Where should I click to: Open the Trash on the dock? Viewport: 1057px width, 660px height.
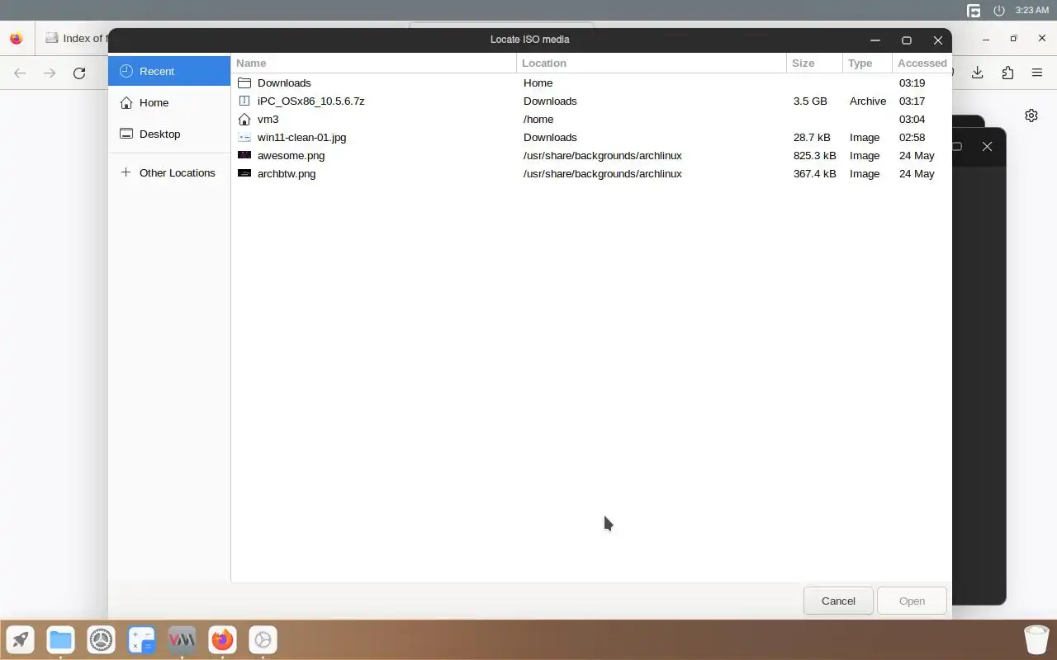coord(1036,639)
